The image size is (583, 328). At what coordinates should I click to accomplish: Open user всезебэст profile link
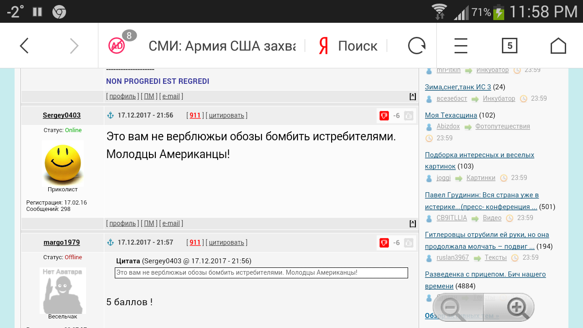[x=452, y=98]
